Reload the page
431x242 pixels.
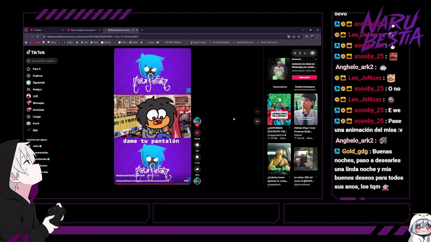click(37, 37)
